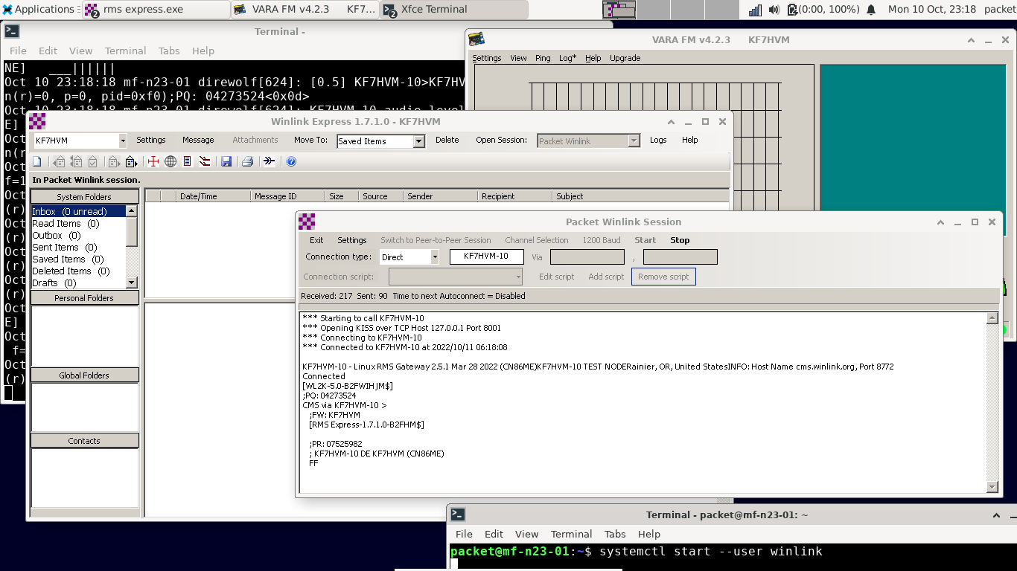Open Settings menu in Winlink Express
Image resolution: width=1017 pixels, height=571 pixels.
coord(151,140)
